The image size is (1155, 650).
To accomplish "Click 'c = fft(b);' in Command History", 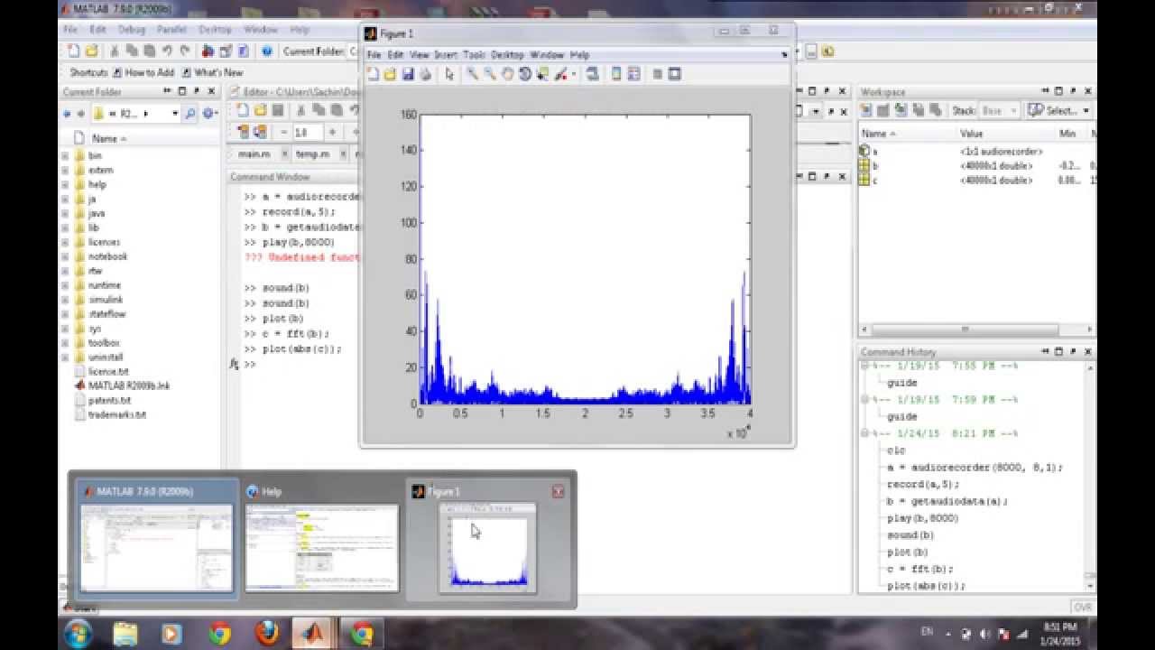I will click(919, 570).
